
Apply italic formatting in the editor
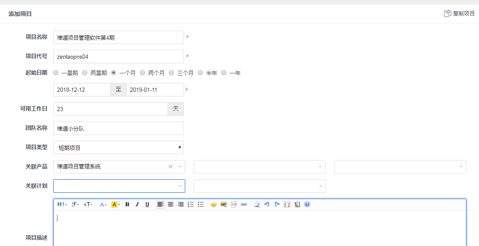pyautogui.click(x=137, y=205)
